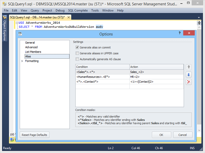Viewport: 205px width, 153px height.
Task: Select List Members options page
Action: point(33,52)
